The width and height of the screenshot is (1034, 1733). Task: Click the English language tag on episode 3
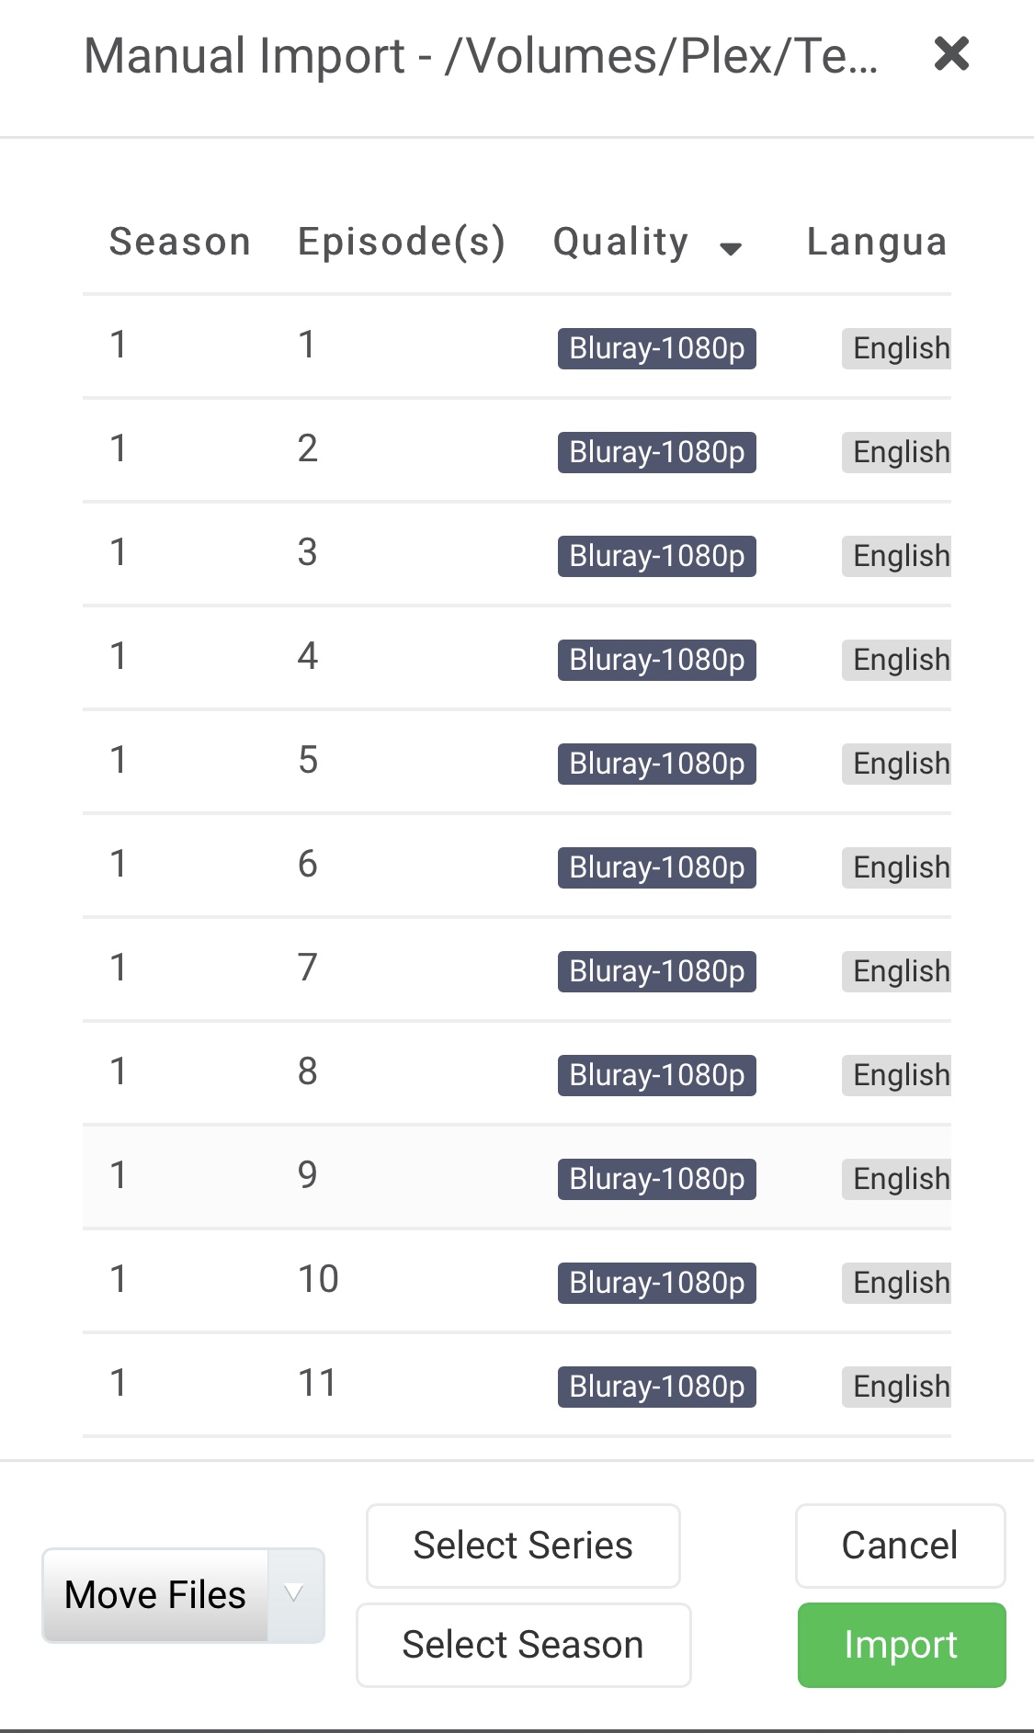click(896, 555)
